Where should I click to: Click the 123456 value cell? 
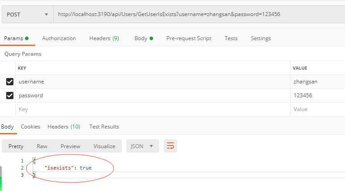pyautogui.click(x=318, y=95)
